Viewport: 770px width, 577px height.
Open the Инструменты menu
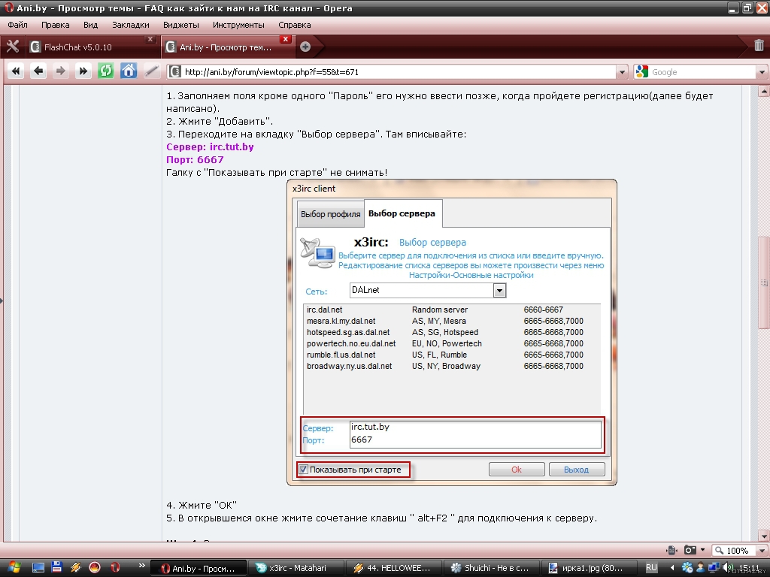point(238,25)
